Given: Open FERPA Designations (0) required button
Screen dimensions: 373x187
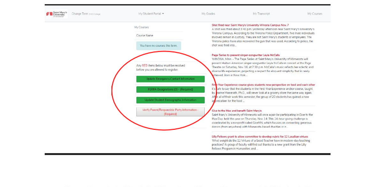Looking at the screenshot, I should (x=170, y=90).
